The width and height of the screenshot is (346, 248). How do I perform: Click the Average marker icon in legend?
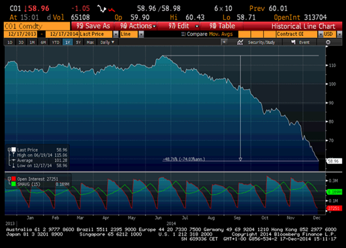(13, 160)
